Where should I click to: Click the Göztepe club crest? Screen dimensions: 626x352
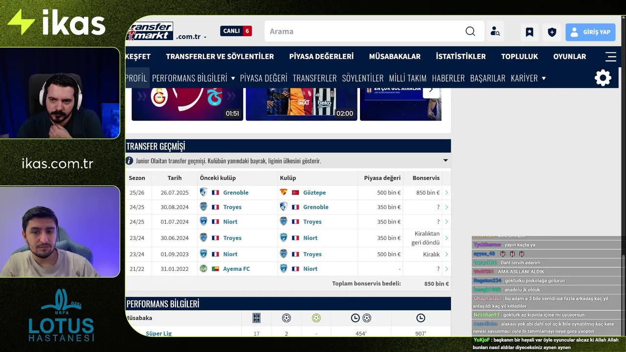[x=284, y=192]
